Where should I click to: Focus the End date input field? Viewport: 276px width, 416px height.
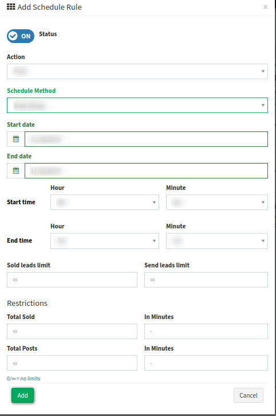point(146,170)
